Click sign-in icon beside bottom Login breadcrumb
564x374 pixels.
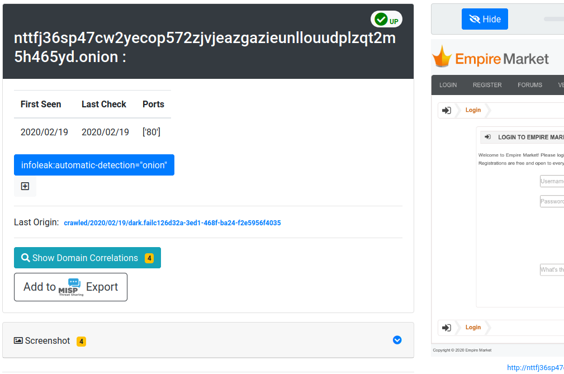[446, 328]
